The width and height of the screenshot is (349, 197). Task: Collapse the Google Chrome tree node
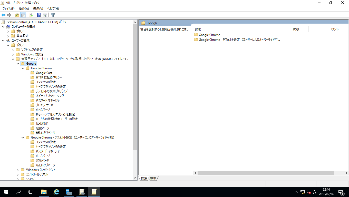click(23, 68)
